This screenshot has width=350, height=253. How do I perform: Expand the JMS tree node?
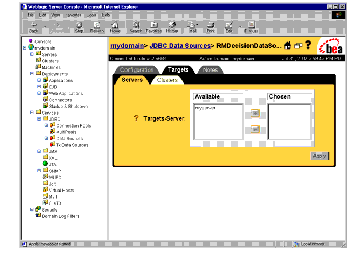coord(39,151)
